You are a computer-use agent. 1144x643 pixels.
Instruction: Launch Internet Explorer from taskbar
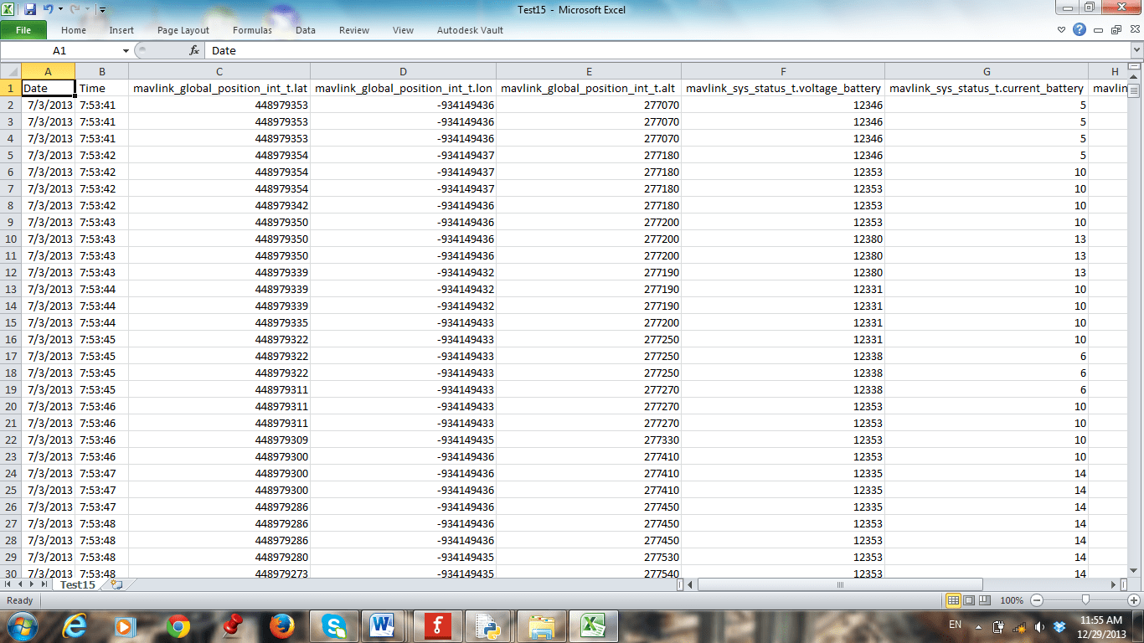point(75,625)
